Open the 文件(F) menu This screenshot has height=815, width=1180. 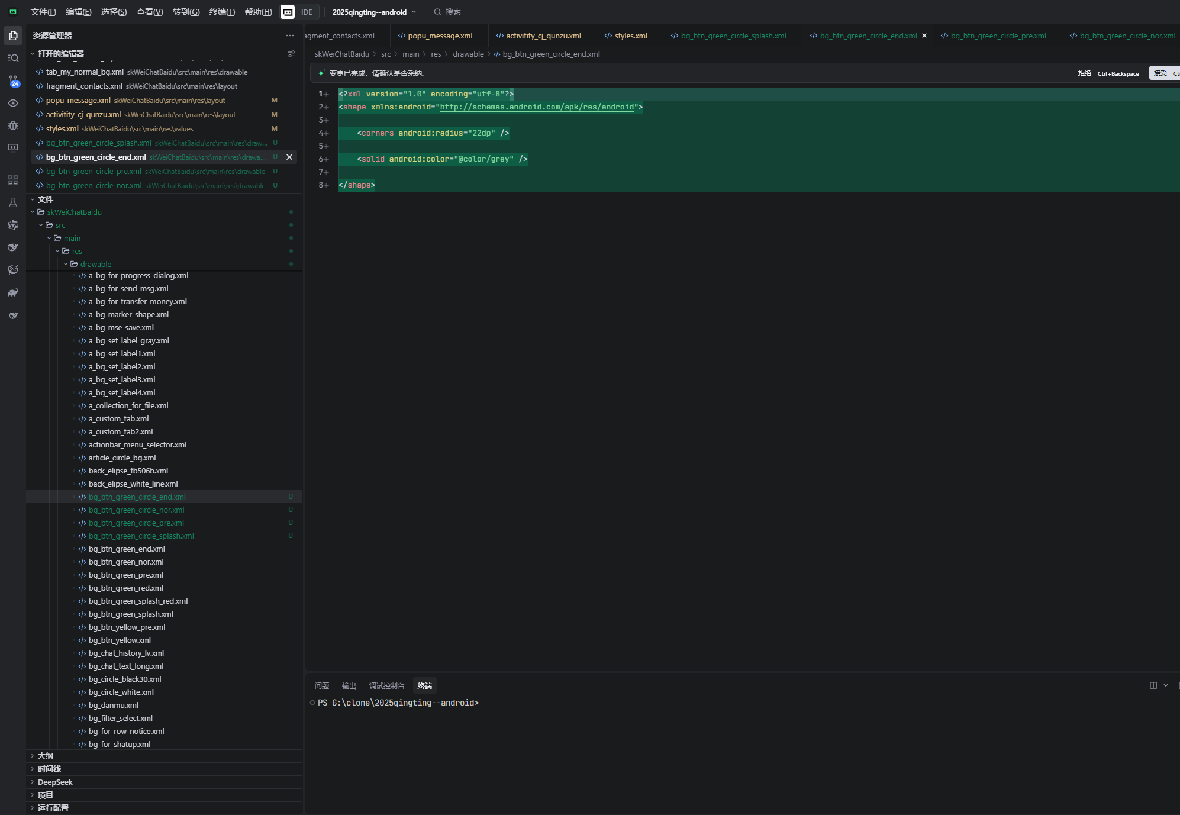coord(43,12)
